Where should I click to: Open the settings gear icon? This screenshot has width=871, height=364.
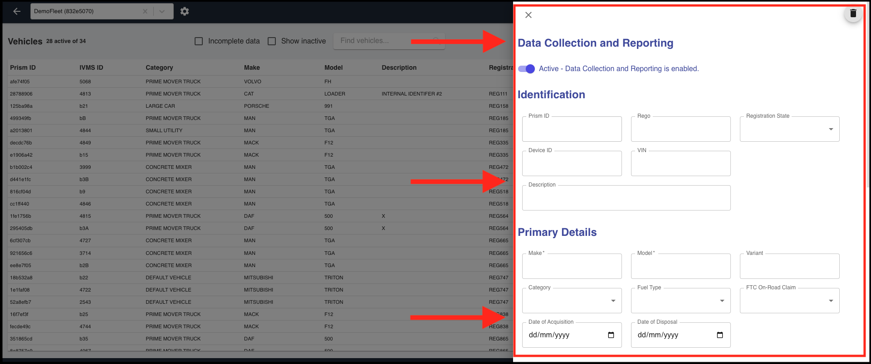pyautogui.click(x=184, y=11)
